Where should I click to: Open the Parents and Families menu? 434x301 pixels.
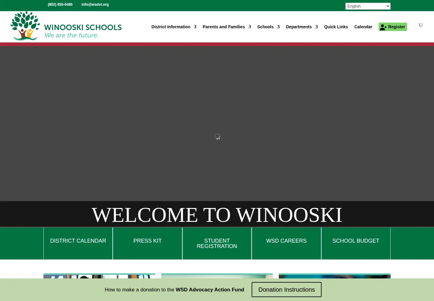tap(224, 27)
